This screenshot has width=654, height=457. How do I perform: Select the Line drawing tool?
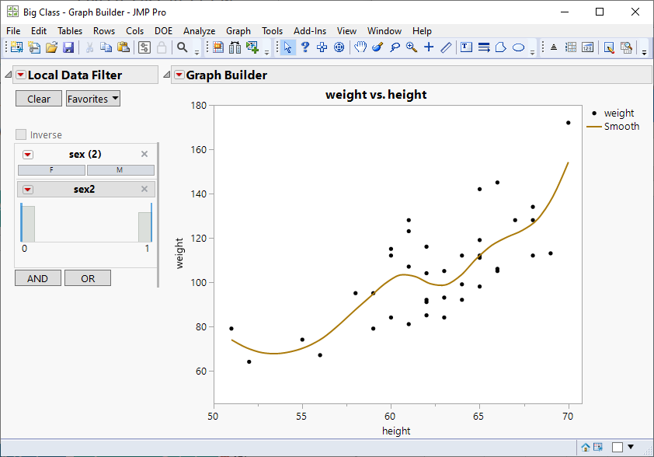pos(446,47)
